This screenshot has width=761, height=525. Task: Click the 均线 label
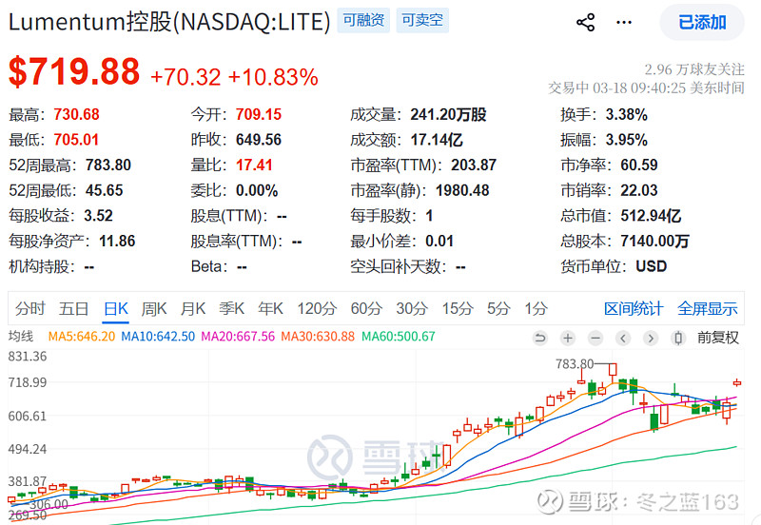tap(21, 337)
